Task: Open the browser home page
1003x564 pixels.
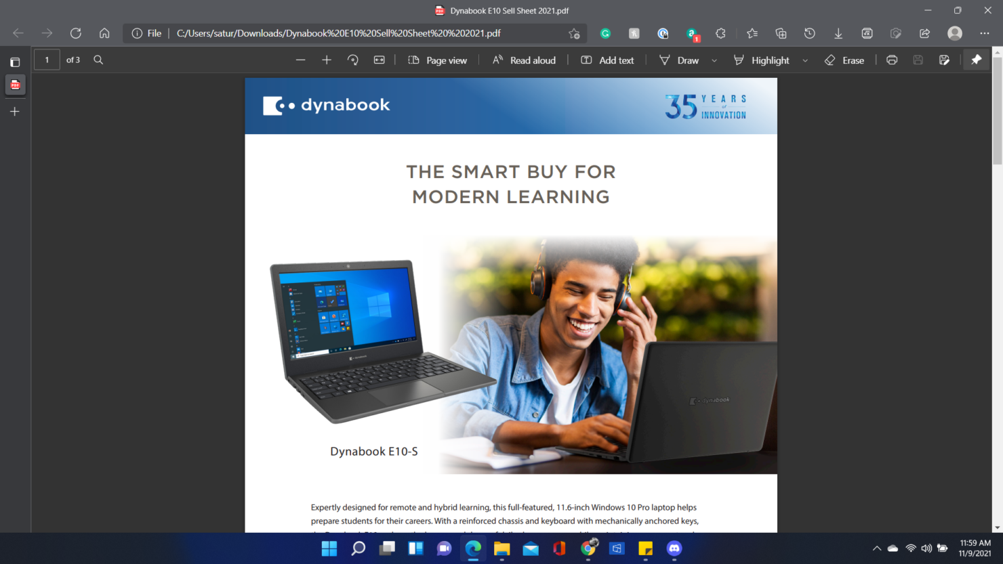Action: coord(104,33)
